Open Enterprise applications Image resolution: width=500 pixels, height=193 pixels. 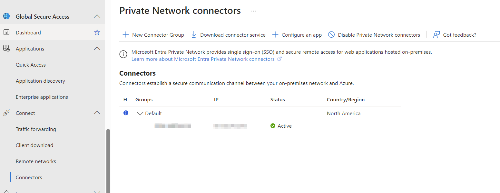click(x=42, y=97)
